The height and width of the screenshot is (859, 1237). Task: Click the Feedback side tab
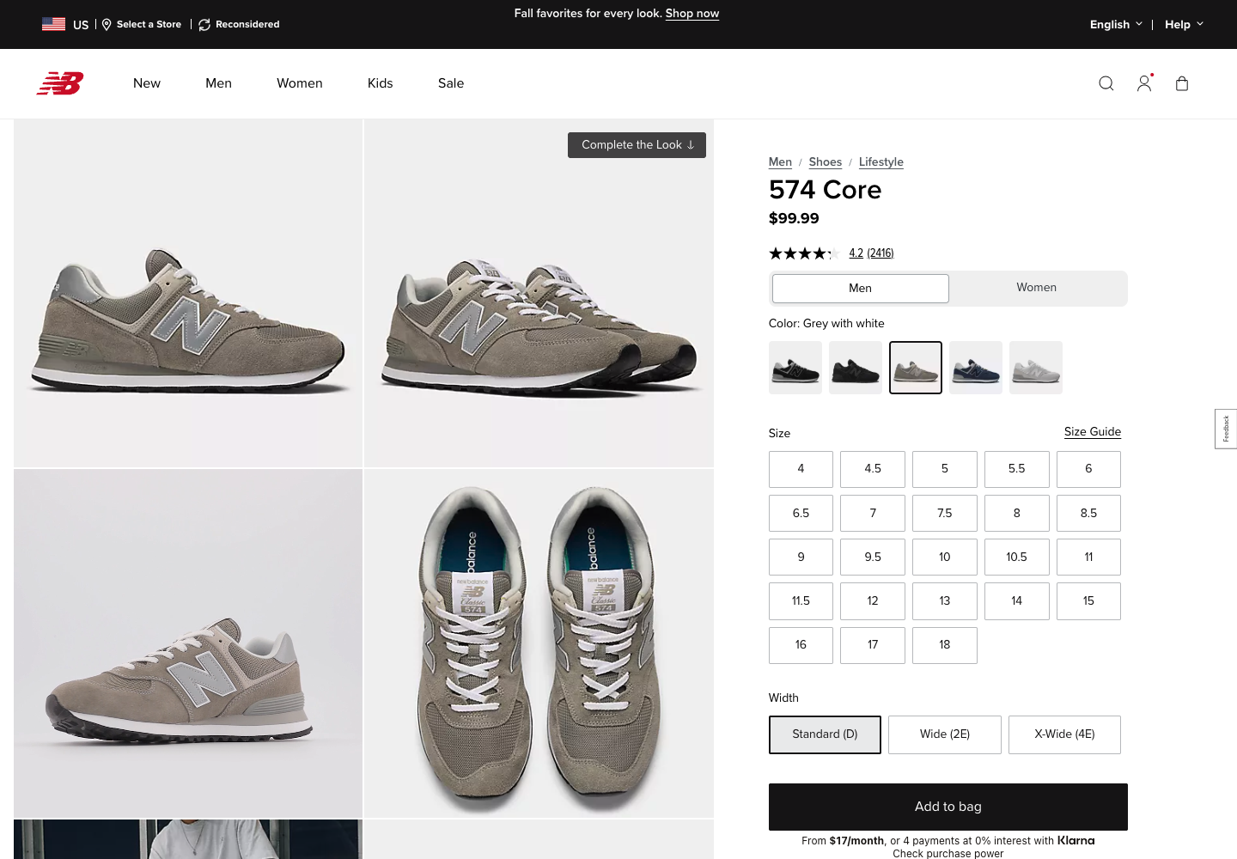pyautogui.click(x=1226, y=429)
